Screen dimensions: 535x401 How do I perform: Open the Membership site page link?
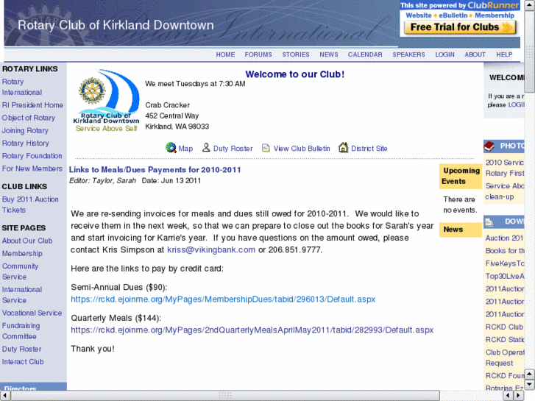coord(22,253)
